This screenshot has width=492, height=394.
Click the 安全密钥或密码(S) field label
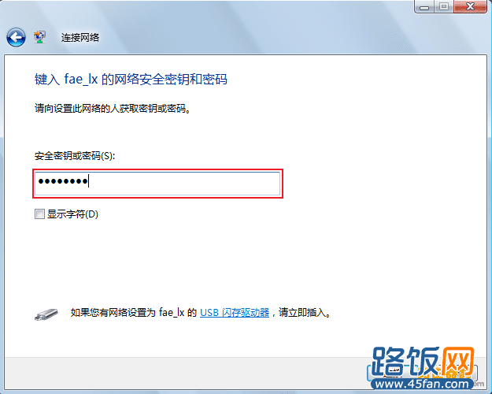point(75,156)
